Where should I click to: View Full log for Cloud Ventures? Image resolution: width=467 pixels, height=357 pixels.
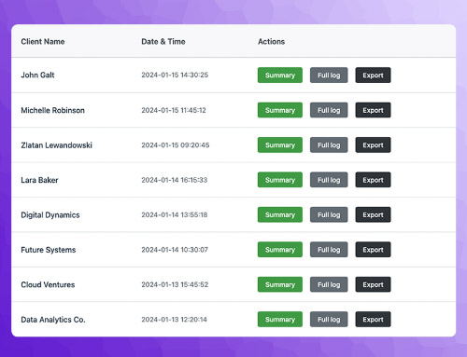click(329, 284)
